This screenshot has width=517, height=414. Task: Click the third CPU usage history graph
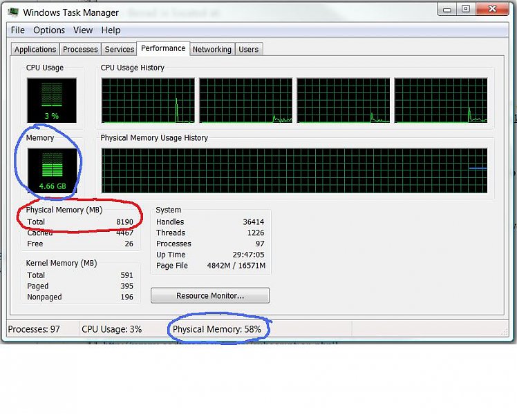344,100
